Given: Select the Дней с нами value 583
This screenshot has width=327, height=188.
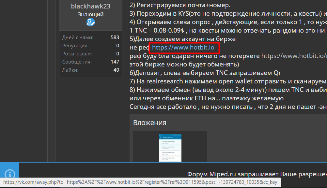Looking at the screenshot, I should point(115,37).
